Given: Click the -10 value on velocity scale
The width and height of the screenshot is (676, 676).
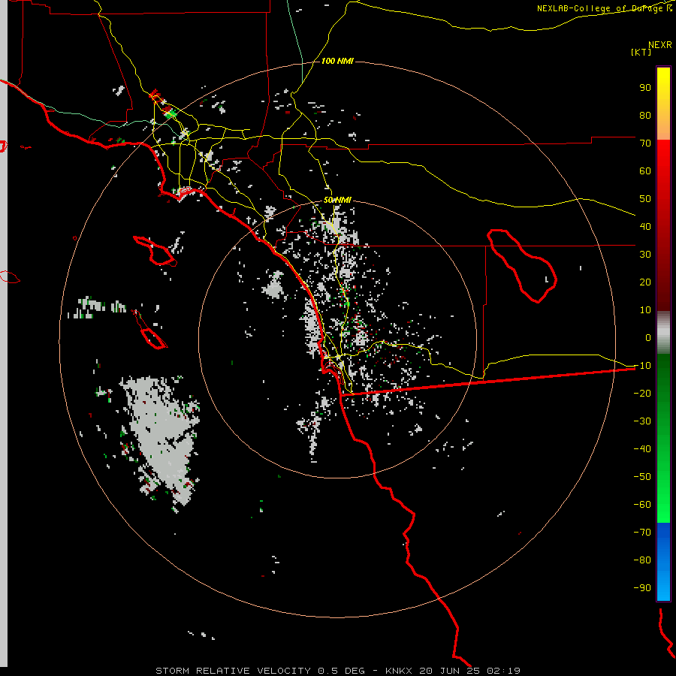Looking at the screenshot, I should tap(642, 366).
